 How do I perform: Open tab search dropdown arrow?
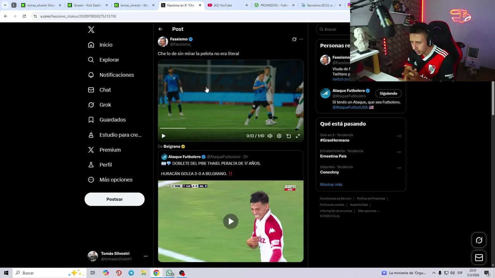5,5
